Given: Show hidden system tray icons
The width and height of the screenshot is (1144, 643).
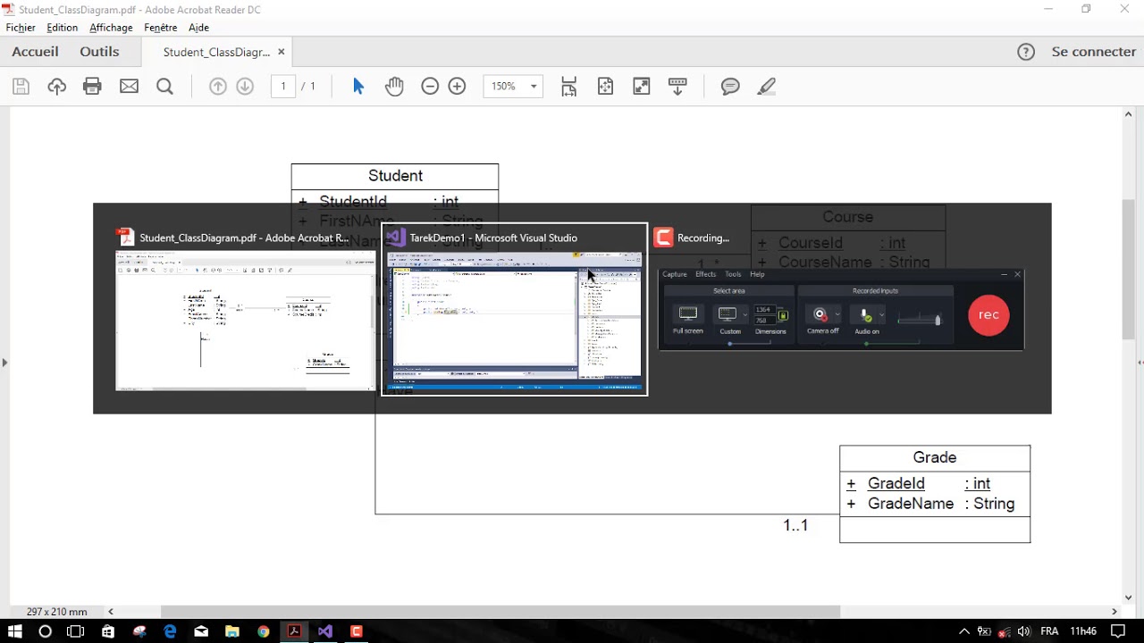Looking at the screenshot, I should tap(964, 631).
